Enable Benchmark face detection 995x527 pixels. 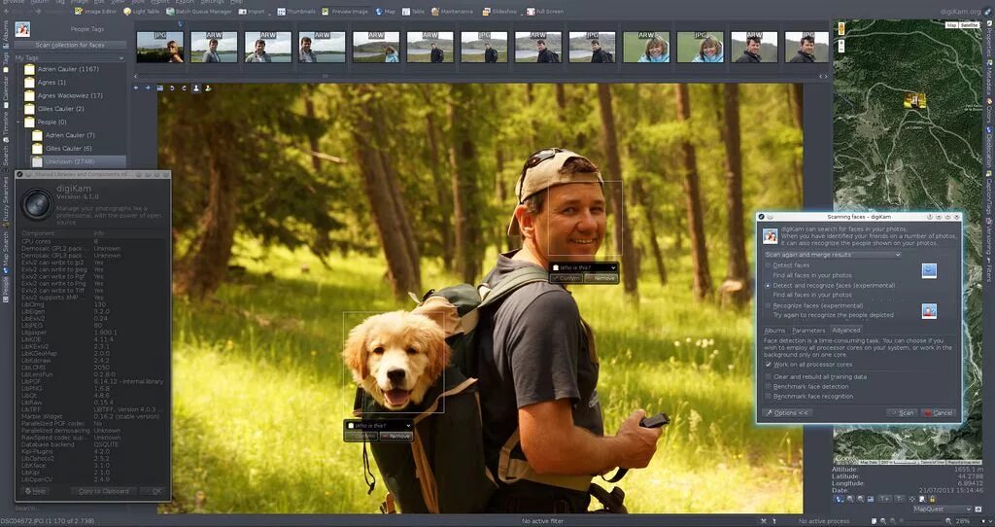(x=769, y=386)
